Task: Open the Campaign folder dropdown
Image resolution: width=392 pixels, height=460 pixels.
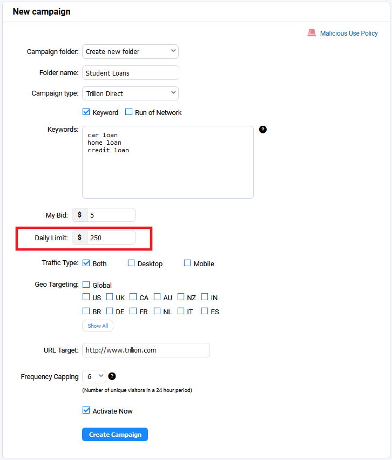Action: (130, 52)
